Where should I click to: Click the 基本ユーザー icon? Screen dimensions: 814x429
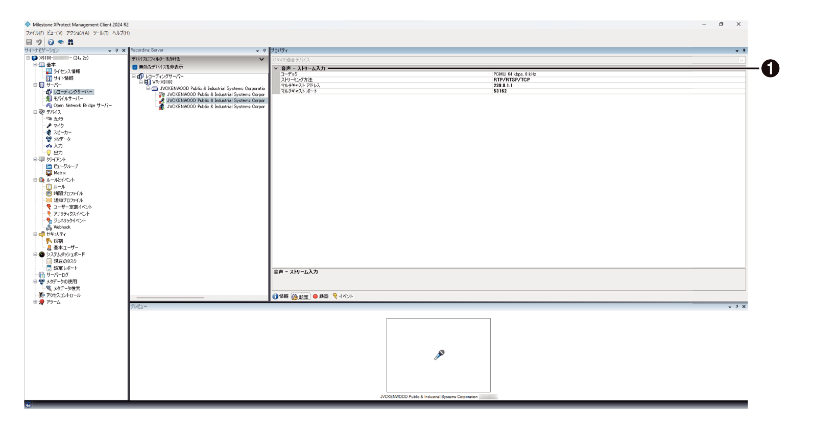pyautogui.click(x=49, y=247)
